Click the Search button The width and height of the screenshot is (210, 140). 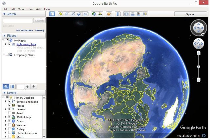[x=39, y=21]
